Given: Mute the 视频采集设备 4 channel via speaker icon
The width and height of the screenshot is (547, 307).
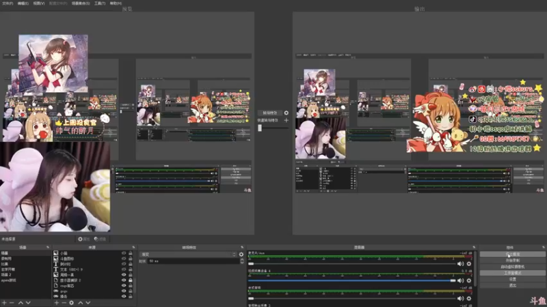Looking at the screenshot, I should (460, 280).
